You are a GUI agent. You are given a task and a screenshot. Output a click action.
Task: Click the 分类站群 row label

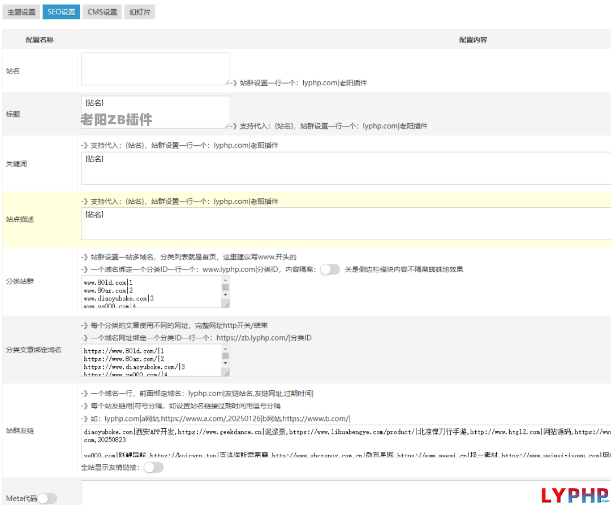coord(20,281)
